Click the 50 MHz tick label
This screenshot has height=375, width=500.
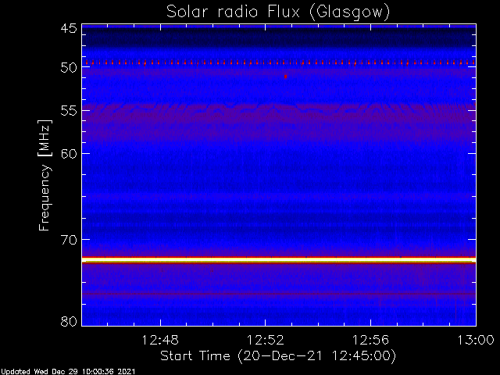pos(69,67)
